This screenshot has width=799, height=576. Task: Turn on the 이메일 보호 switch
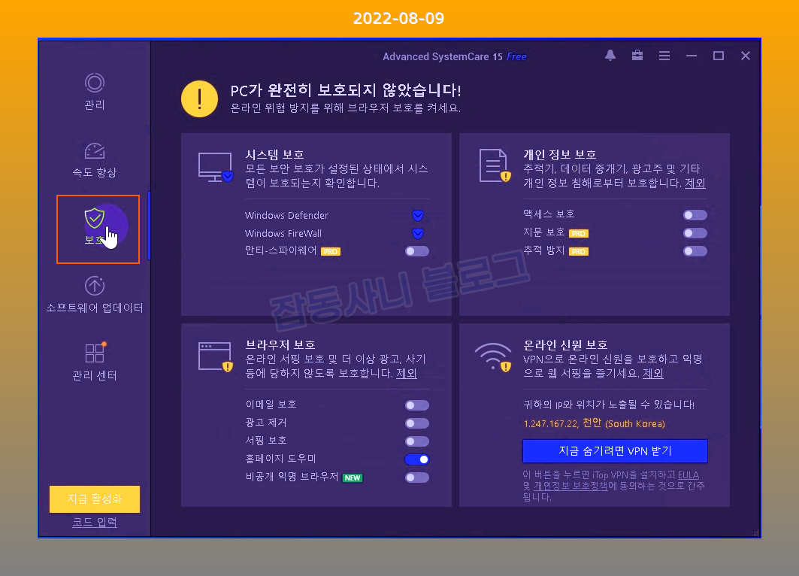pos(417,405)
